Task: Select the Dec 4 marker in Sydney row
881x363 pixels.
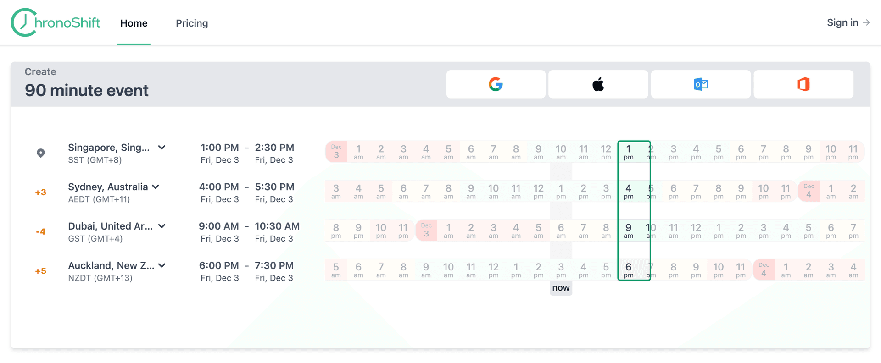Action: click(x=809, y=191)
